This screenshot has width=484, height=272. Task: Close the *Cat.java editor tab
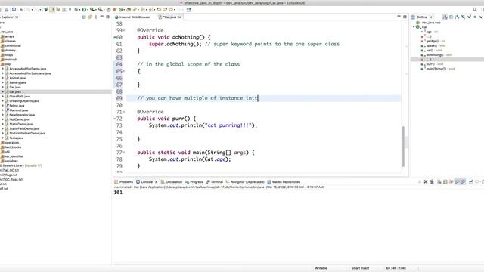point(180,17)
